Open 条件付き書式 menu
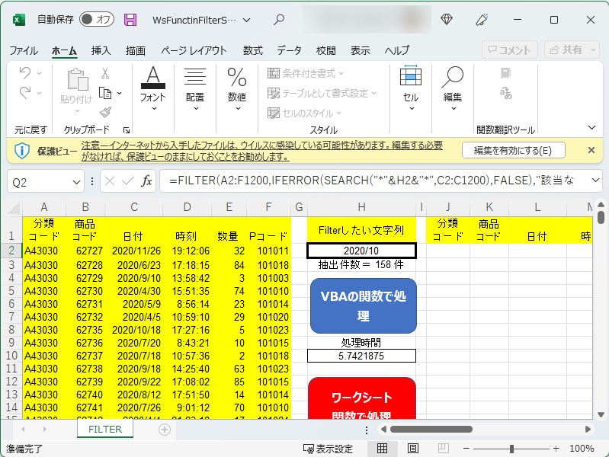The height and width of the screenshot is (457, 609). 306,73
